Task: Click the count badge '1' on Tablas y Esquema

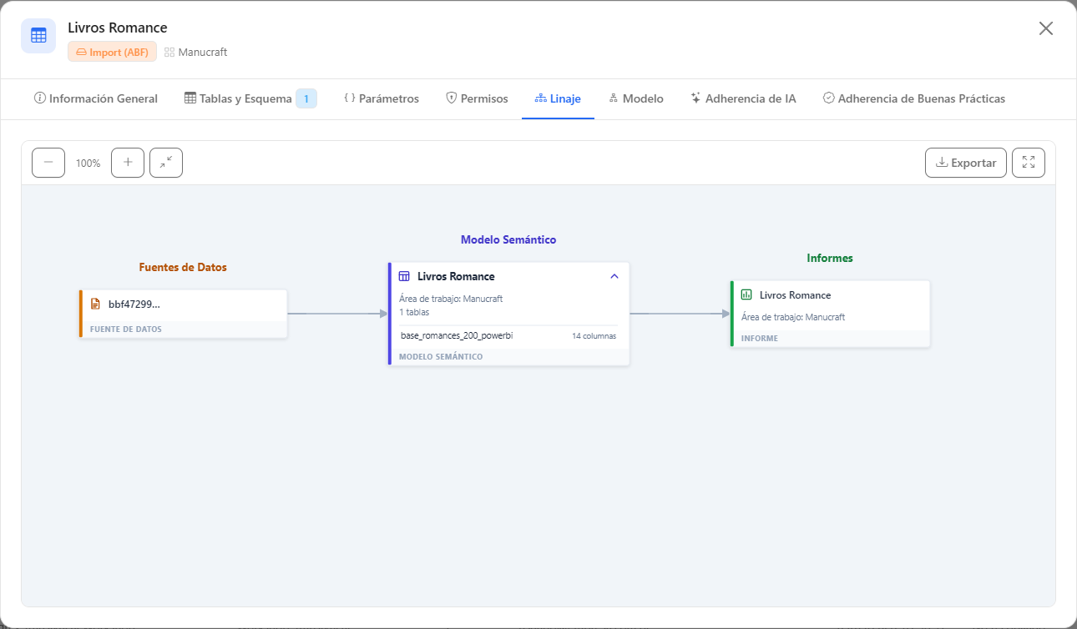Action: click(306, 98)
